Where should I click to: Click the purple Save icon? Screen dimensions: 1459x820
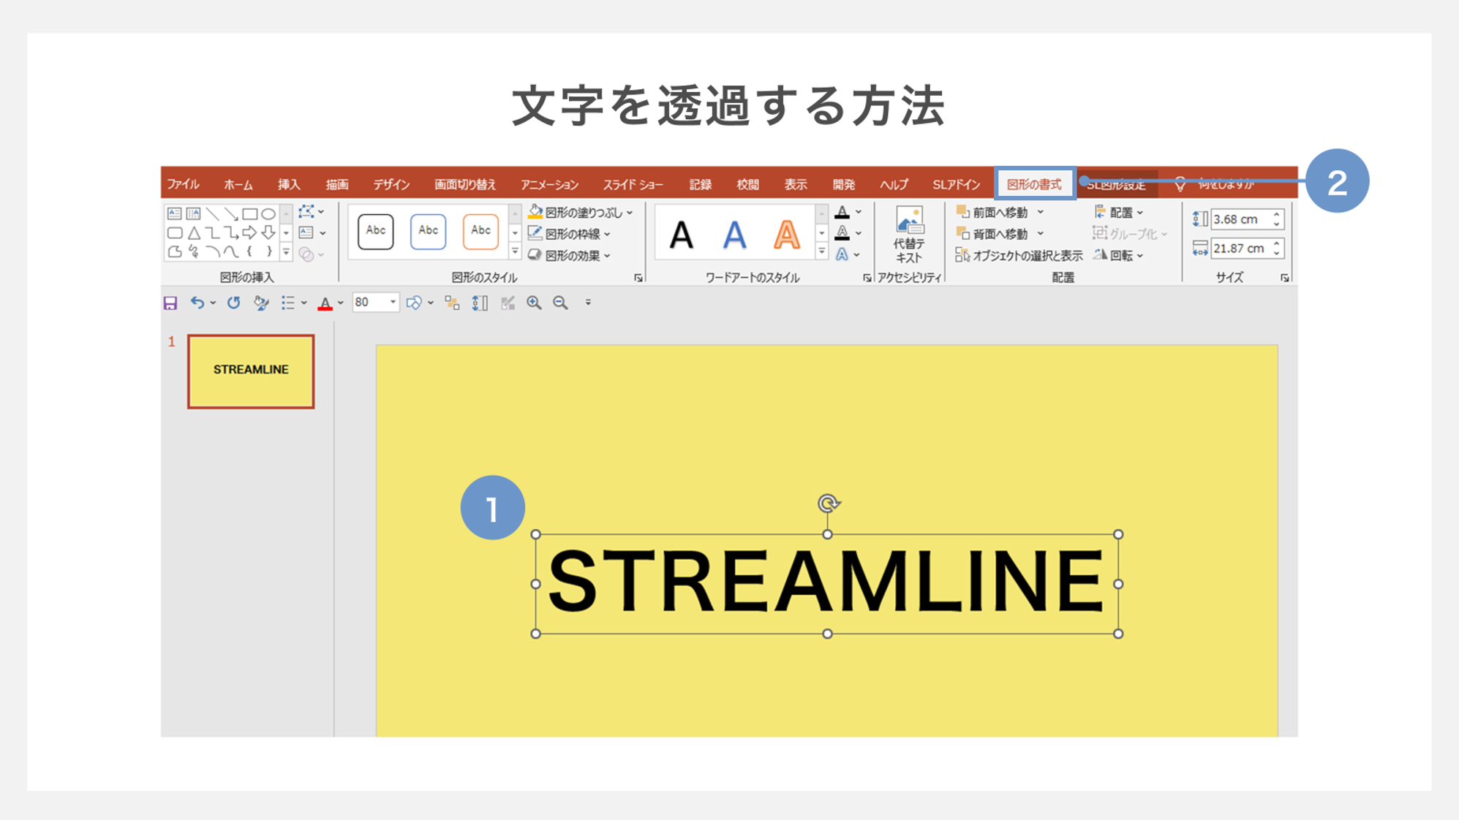[x=170, y=303]
